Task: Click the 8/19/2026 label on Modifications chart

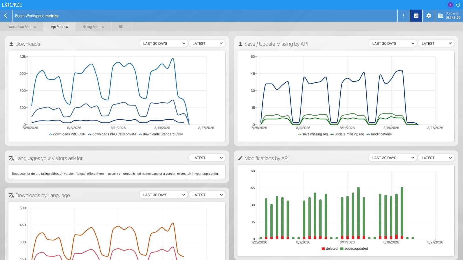Action: 391,242
